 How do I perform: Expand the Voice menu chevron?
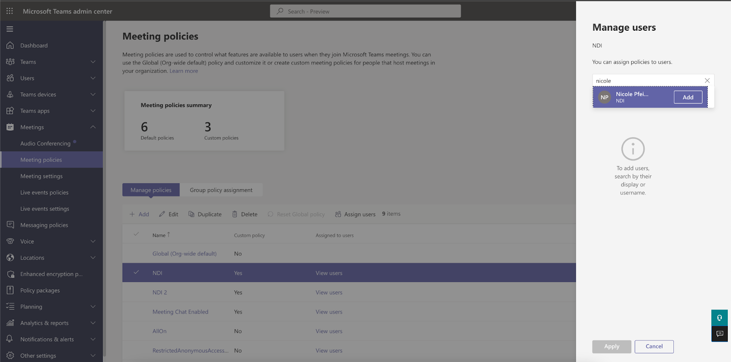click(93, 241)
